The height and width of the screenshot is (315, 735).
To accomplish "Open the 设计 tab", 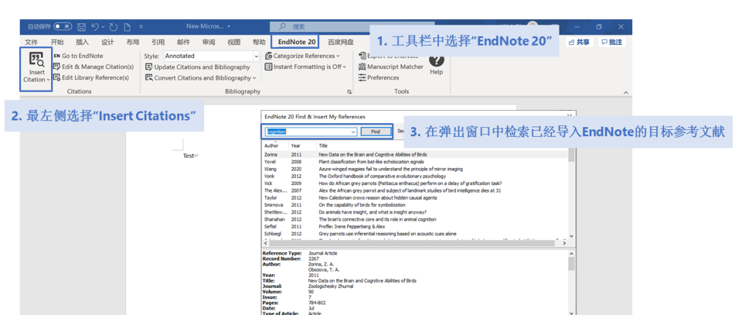I will [108, 42].
